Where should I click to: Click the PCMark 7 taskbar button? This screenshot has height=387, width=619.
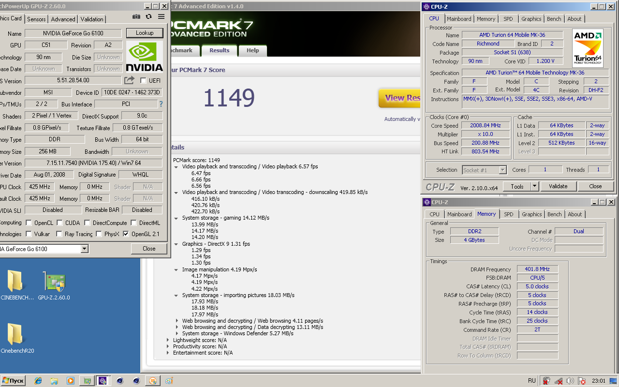[152, 381]
